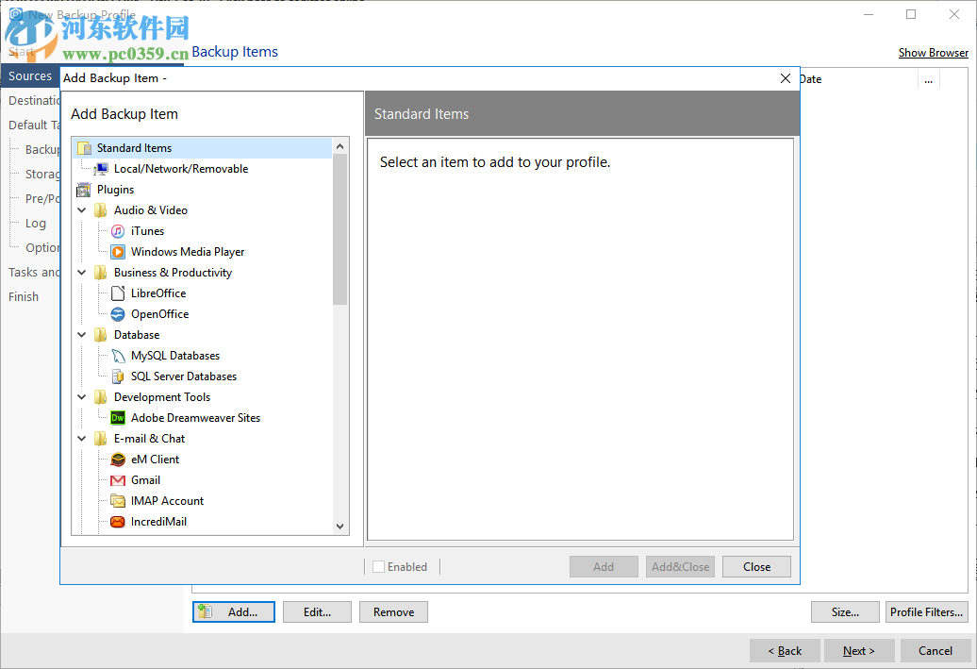
Task: Open the Log page in sidebar
Action: click(x=36, y=224)
